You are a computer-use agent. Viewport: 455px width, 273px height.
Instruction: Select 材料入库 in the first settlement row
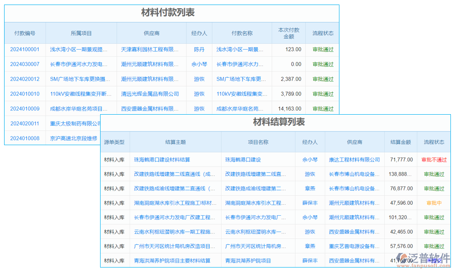coord(115,159)
